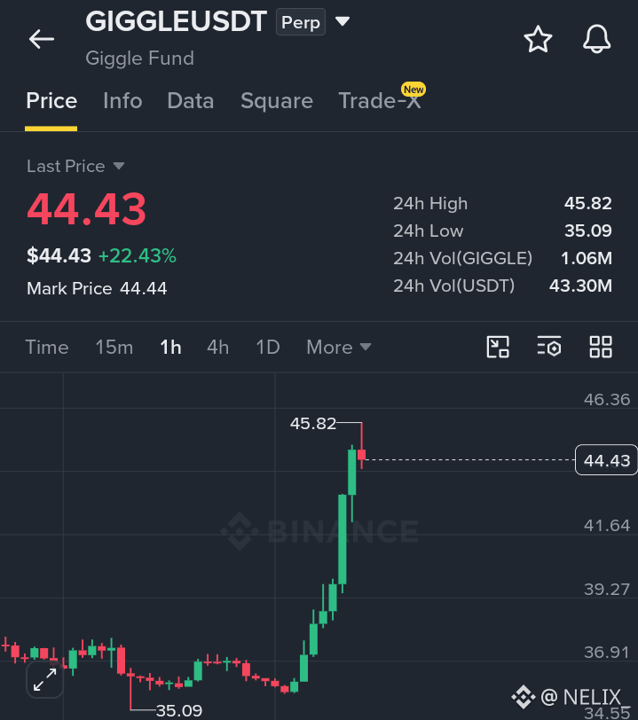Screen dimensions: 638x720
Task: Click the Mark Price 44.44 text
Action: point(97,288)
